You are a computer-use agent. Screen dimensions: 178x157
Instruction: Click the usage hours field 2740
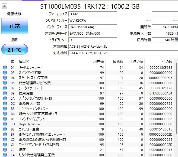[165, 40]
